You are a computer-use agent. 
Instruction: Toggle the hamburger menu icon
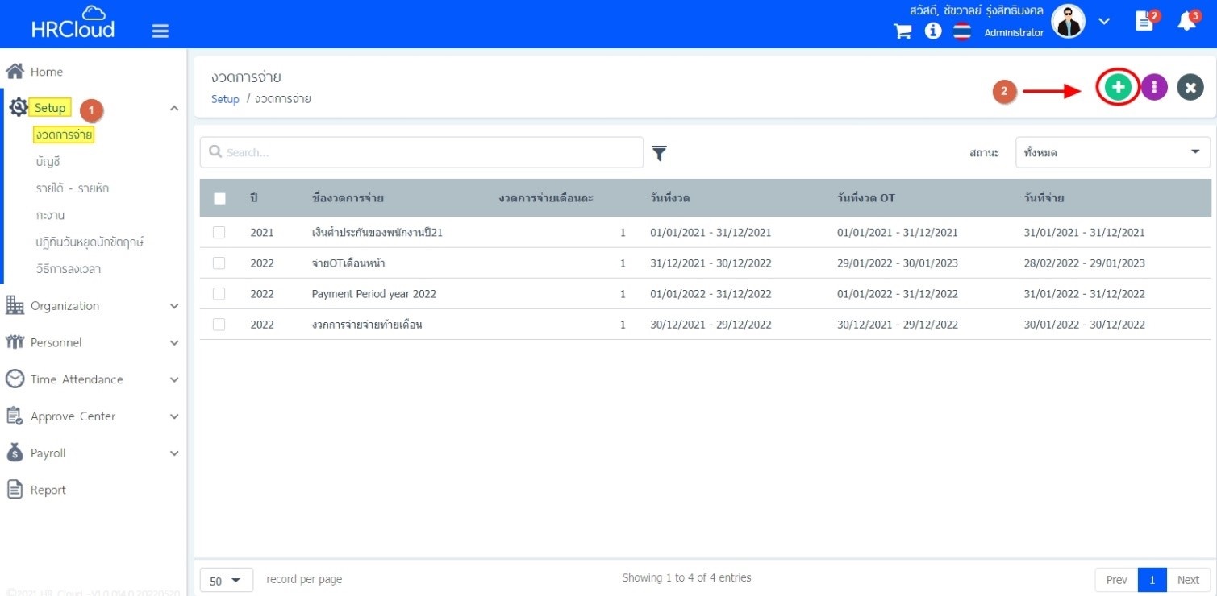tap(160, 31)
